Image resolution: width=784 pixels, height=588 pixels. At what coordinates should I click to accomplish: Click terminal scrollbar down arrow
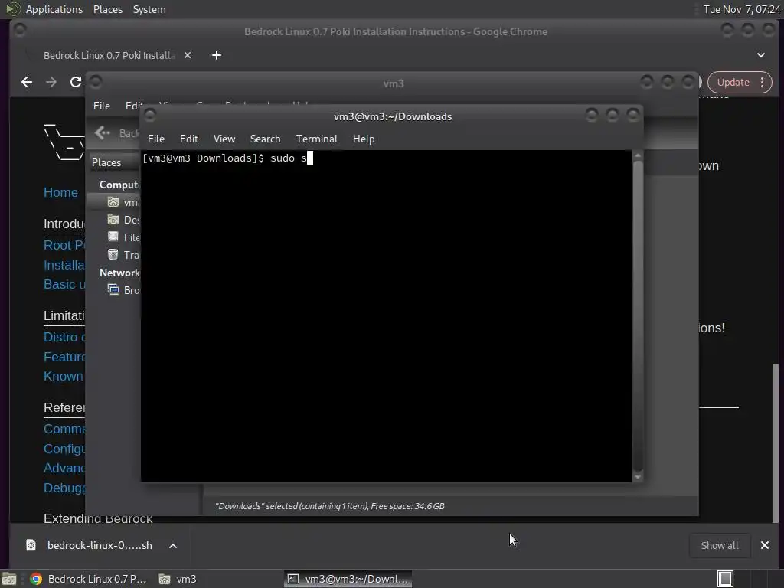point(638,477)
